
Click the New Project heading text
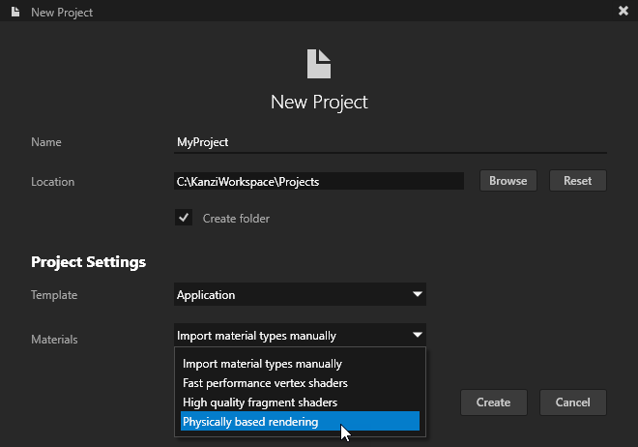pos(318,102)
